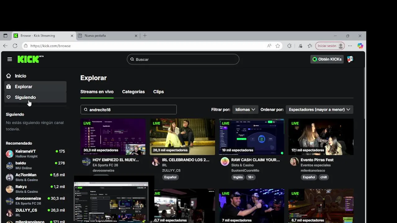Switch to Clips tab
This screenshot has height=223, width=397.
[x=158, y=92]
